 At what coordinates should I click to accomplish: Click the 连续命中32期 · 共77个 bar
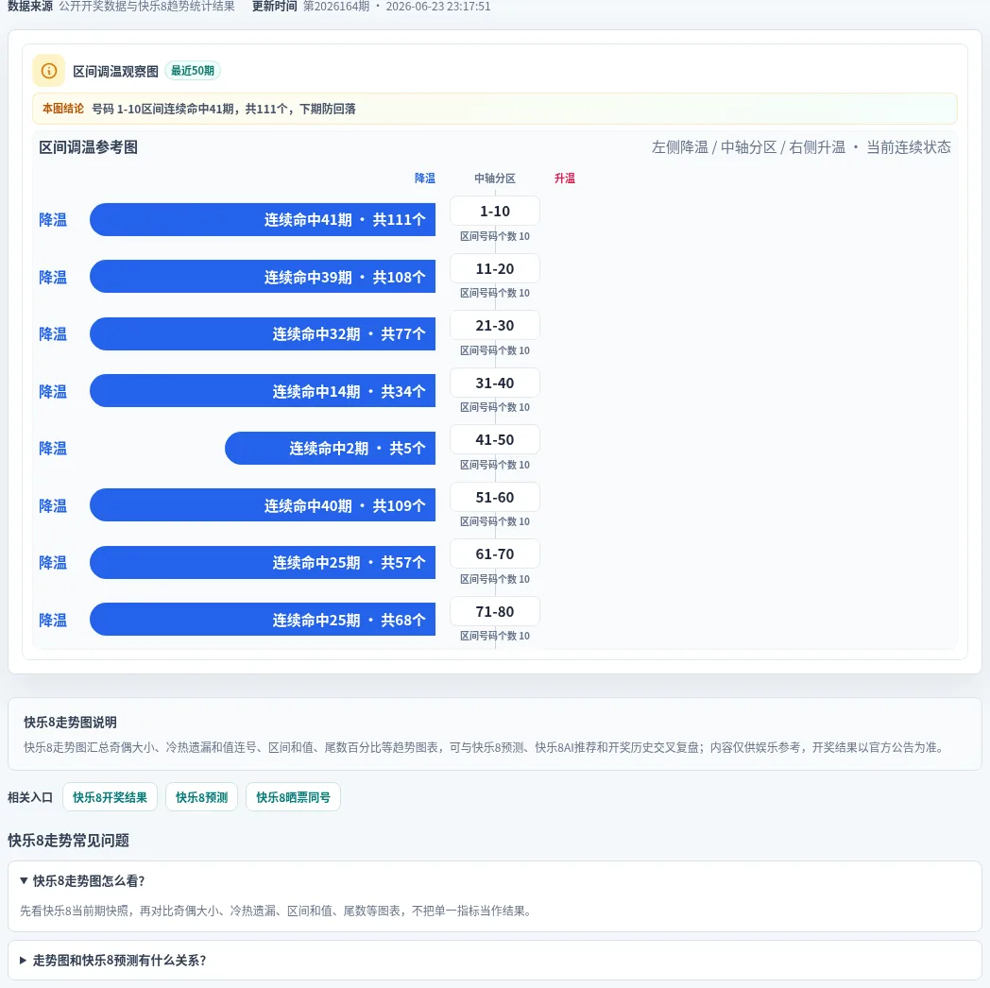pyautogui.click(x=263, y=334)
